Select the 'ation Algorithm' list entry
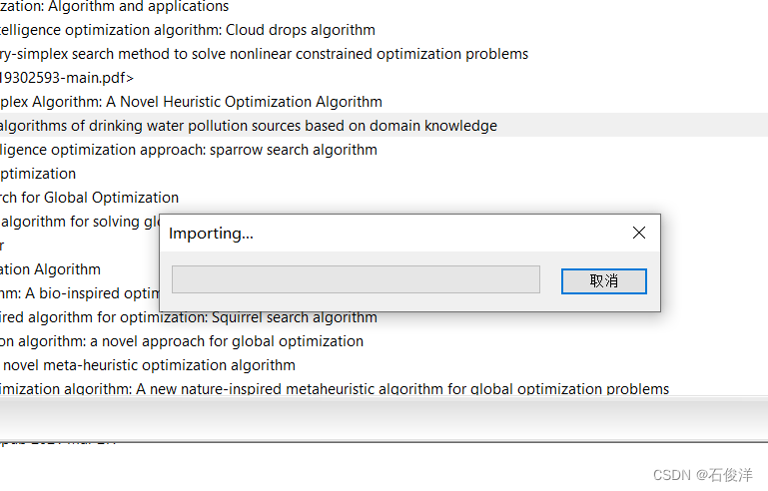This screenshot has height=491, width=768. (50, 269)
